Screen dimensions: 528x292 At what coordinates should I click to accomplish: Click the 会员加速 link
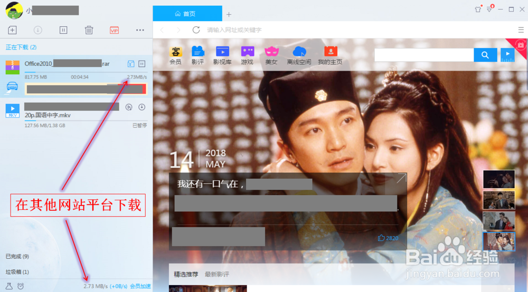[140, 286]
